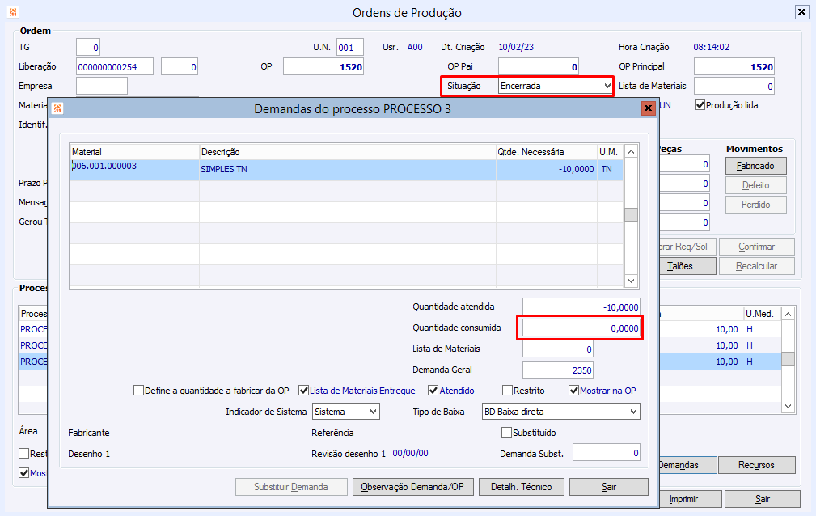The width and height of the screenshot is (816, 516).
Task: Click the OP Pai field
Action: (x=539, y=66)
